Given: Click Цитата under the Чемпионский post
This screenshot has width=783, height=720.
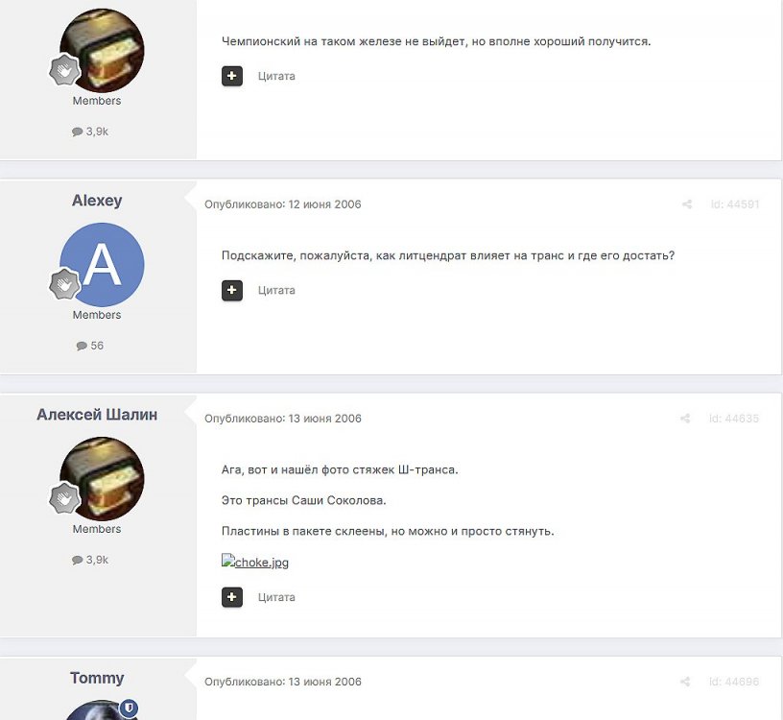Looking at the screenshot, I should pos(276,76).
